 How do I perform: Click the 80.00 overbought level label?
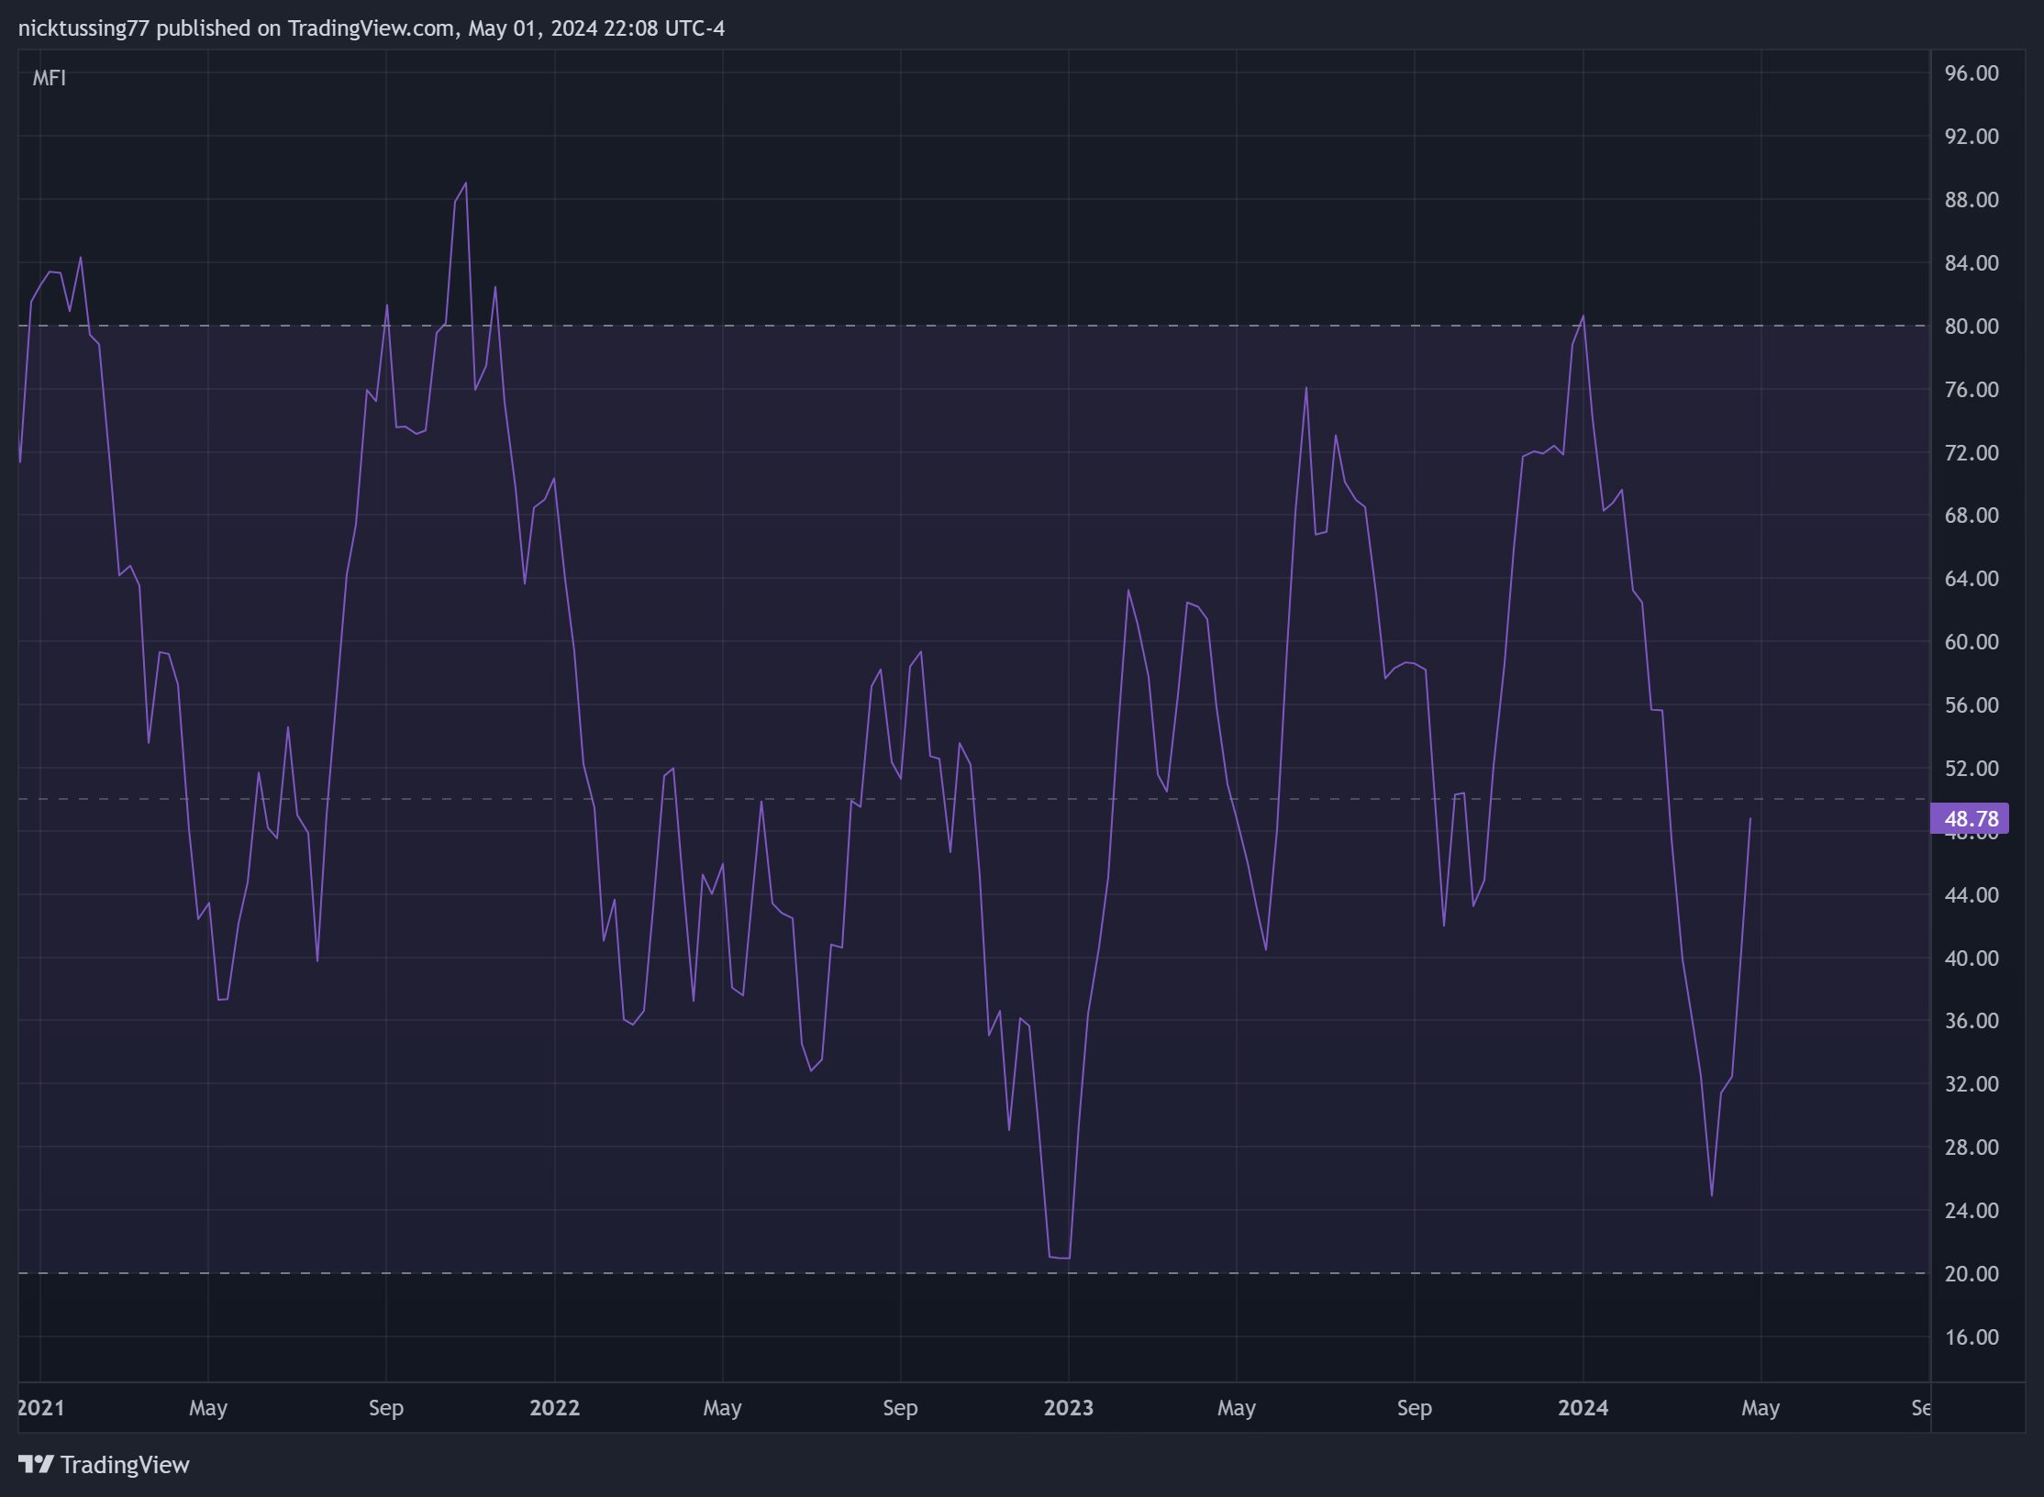(1972, 327)
